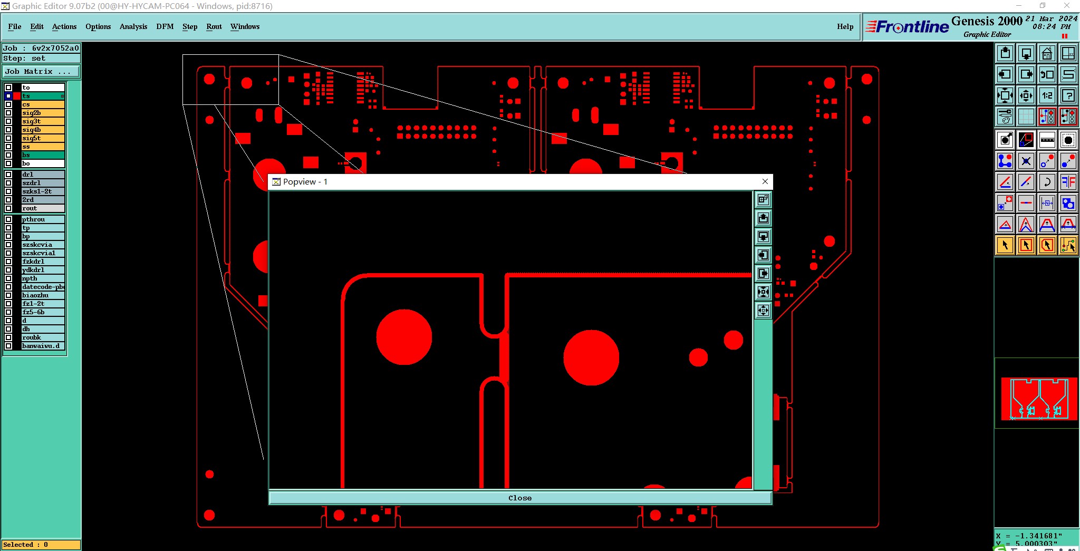The width and height of the screenshot is (1080, 551).
Task: Click the Close button in Popview
Action: pyautogui.click(x=520, y=498)
